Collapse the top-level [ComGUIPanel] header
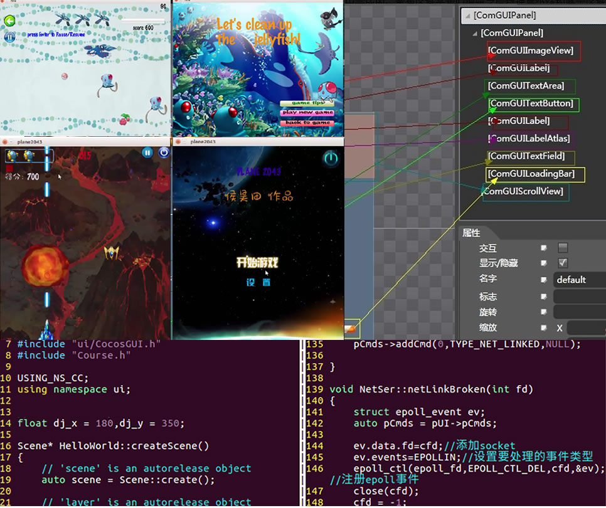Viewport: 606px width, 508px height. click(x=467, y=15)
